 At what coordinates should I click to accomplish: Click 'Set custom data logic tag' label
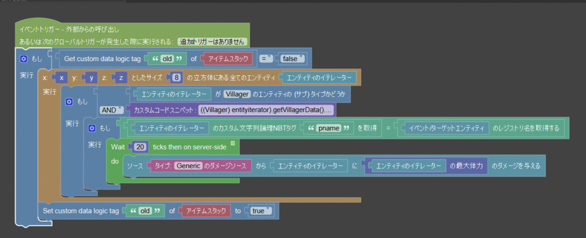(81, 211)
